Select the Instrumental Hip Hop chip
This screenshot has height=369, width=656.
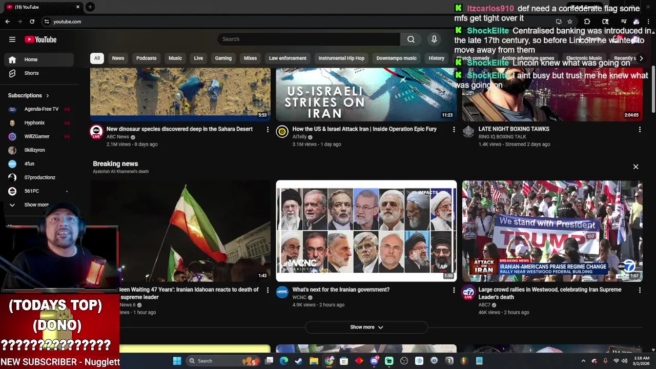[x=341, y=58]
